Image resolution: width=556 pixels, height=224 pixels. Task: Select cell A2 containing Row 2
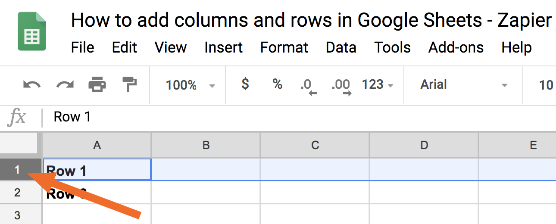tap(97, 192)
